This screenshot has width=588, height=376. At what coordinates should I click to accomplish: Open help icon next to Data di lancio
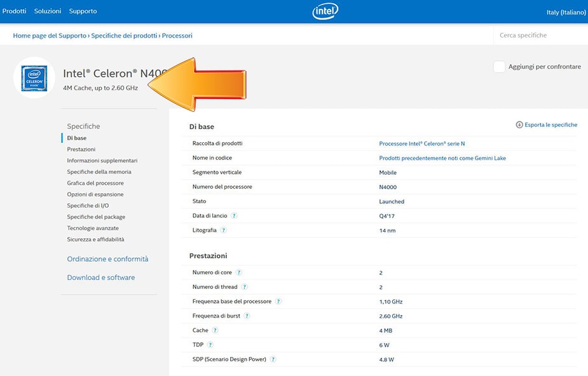[x=234, y=216]
